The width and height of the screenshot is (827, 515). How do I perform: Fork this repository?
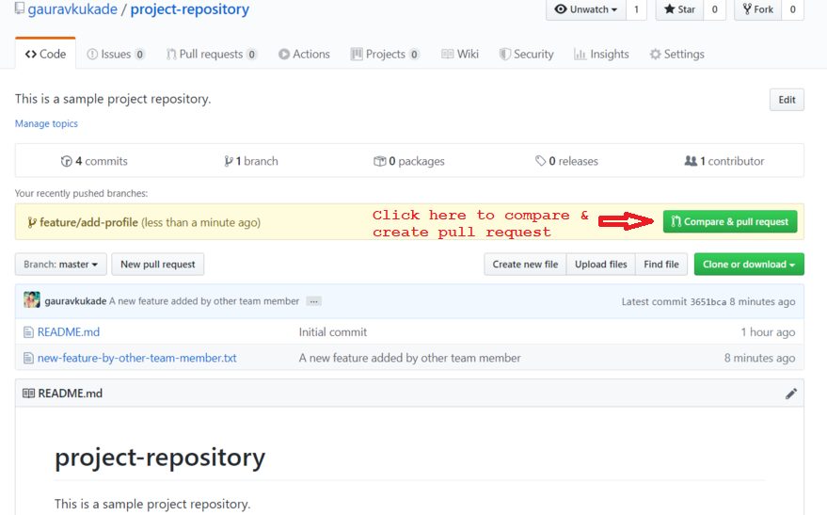pos(757,9)
